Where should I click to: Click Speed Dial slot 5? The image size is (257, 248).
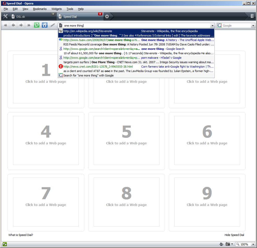tap(126, 140)
